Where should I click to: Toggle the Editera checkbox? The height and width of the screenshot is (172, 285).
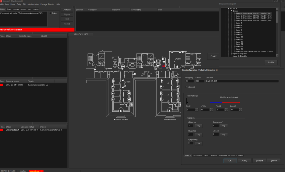[51, 13]
